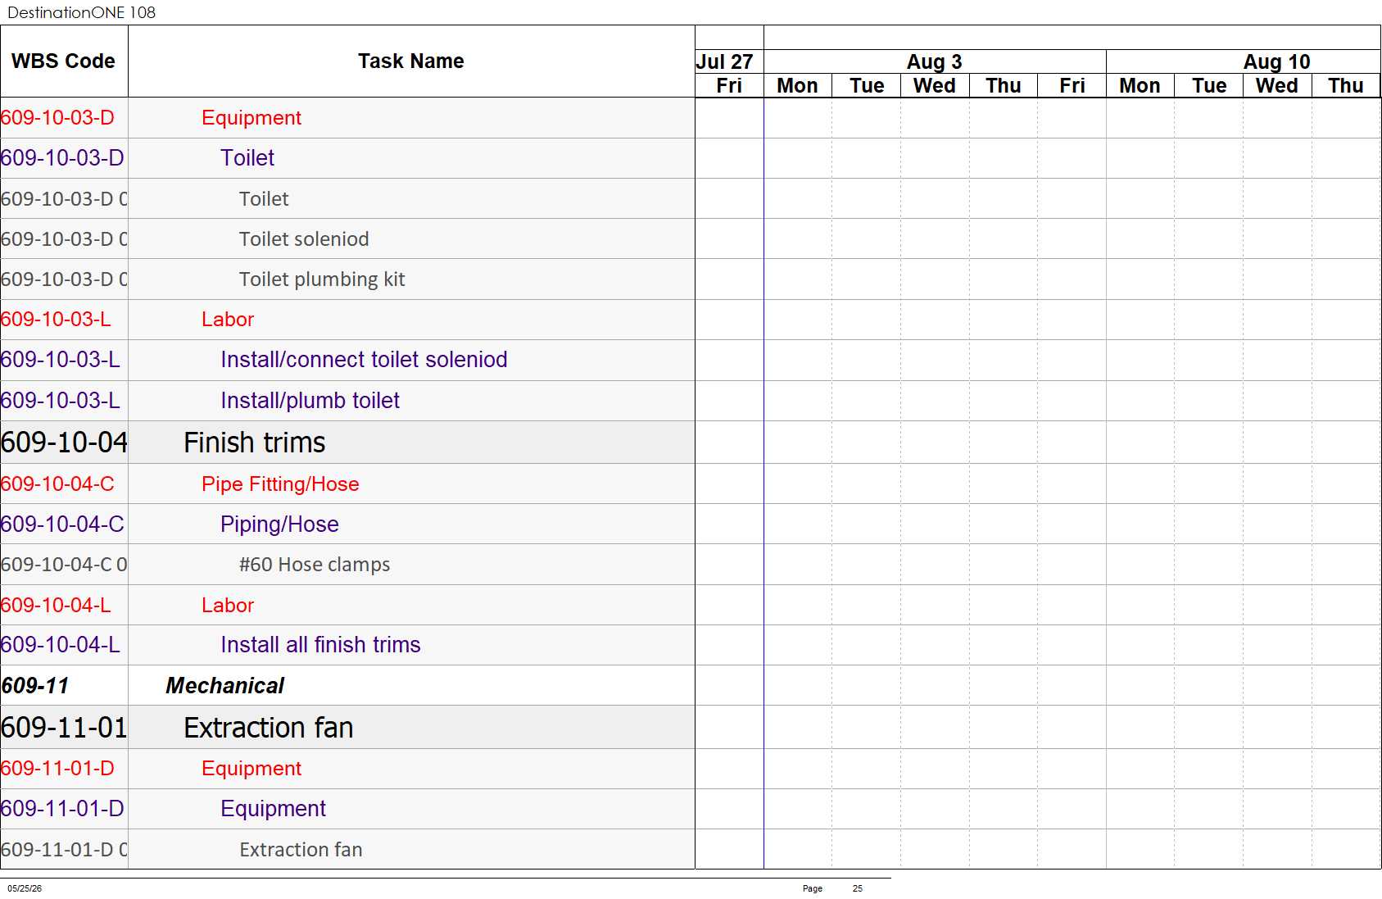1382x899 pixels.
Task: Select the gray Extraction fan item row
Action: 347,849
